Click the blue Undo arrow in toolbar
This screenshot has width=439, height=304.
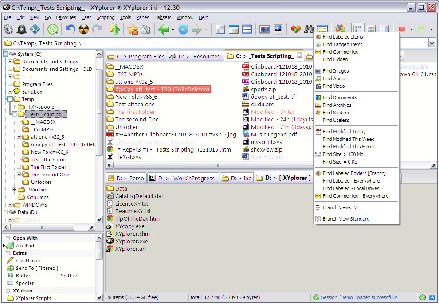70,29
